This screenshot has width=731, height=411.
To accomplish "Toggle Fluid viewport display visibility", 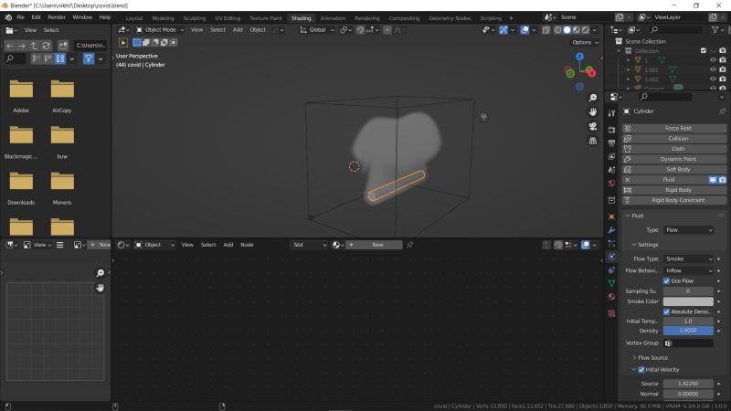I will coord(713,180).
